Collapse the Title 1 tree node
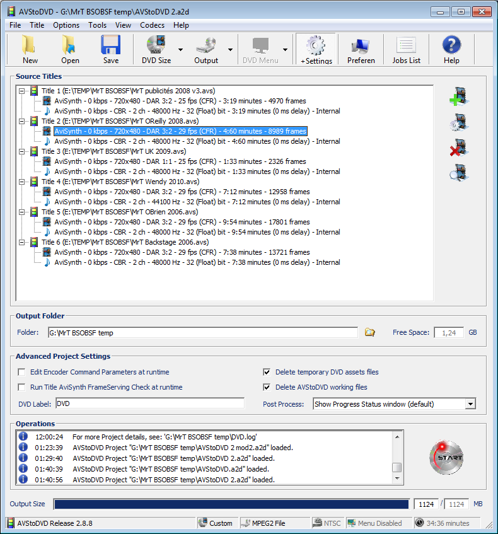The width and height of the screenshot is (498, 534). pyautogui.click(x=22, y=91)
